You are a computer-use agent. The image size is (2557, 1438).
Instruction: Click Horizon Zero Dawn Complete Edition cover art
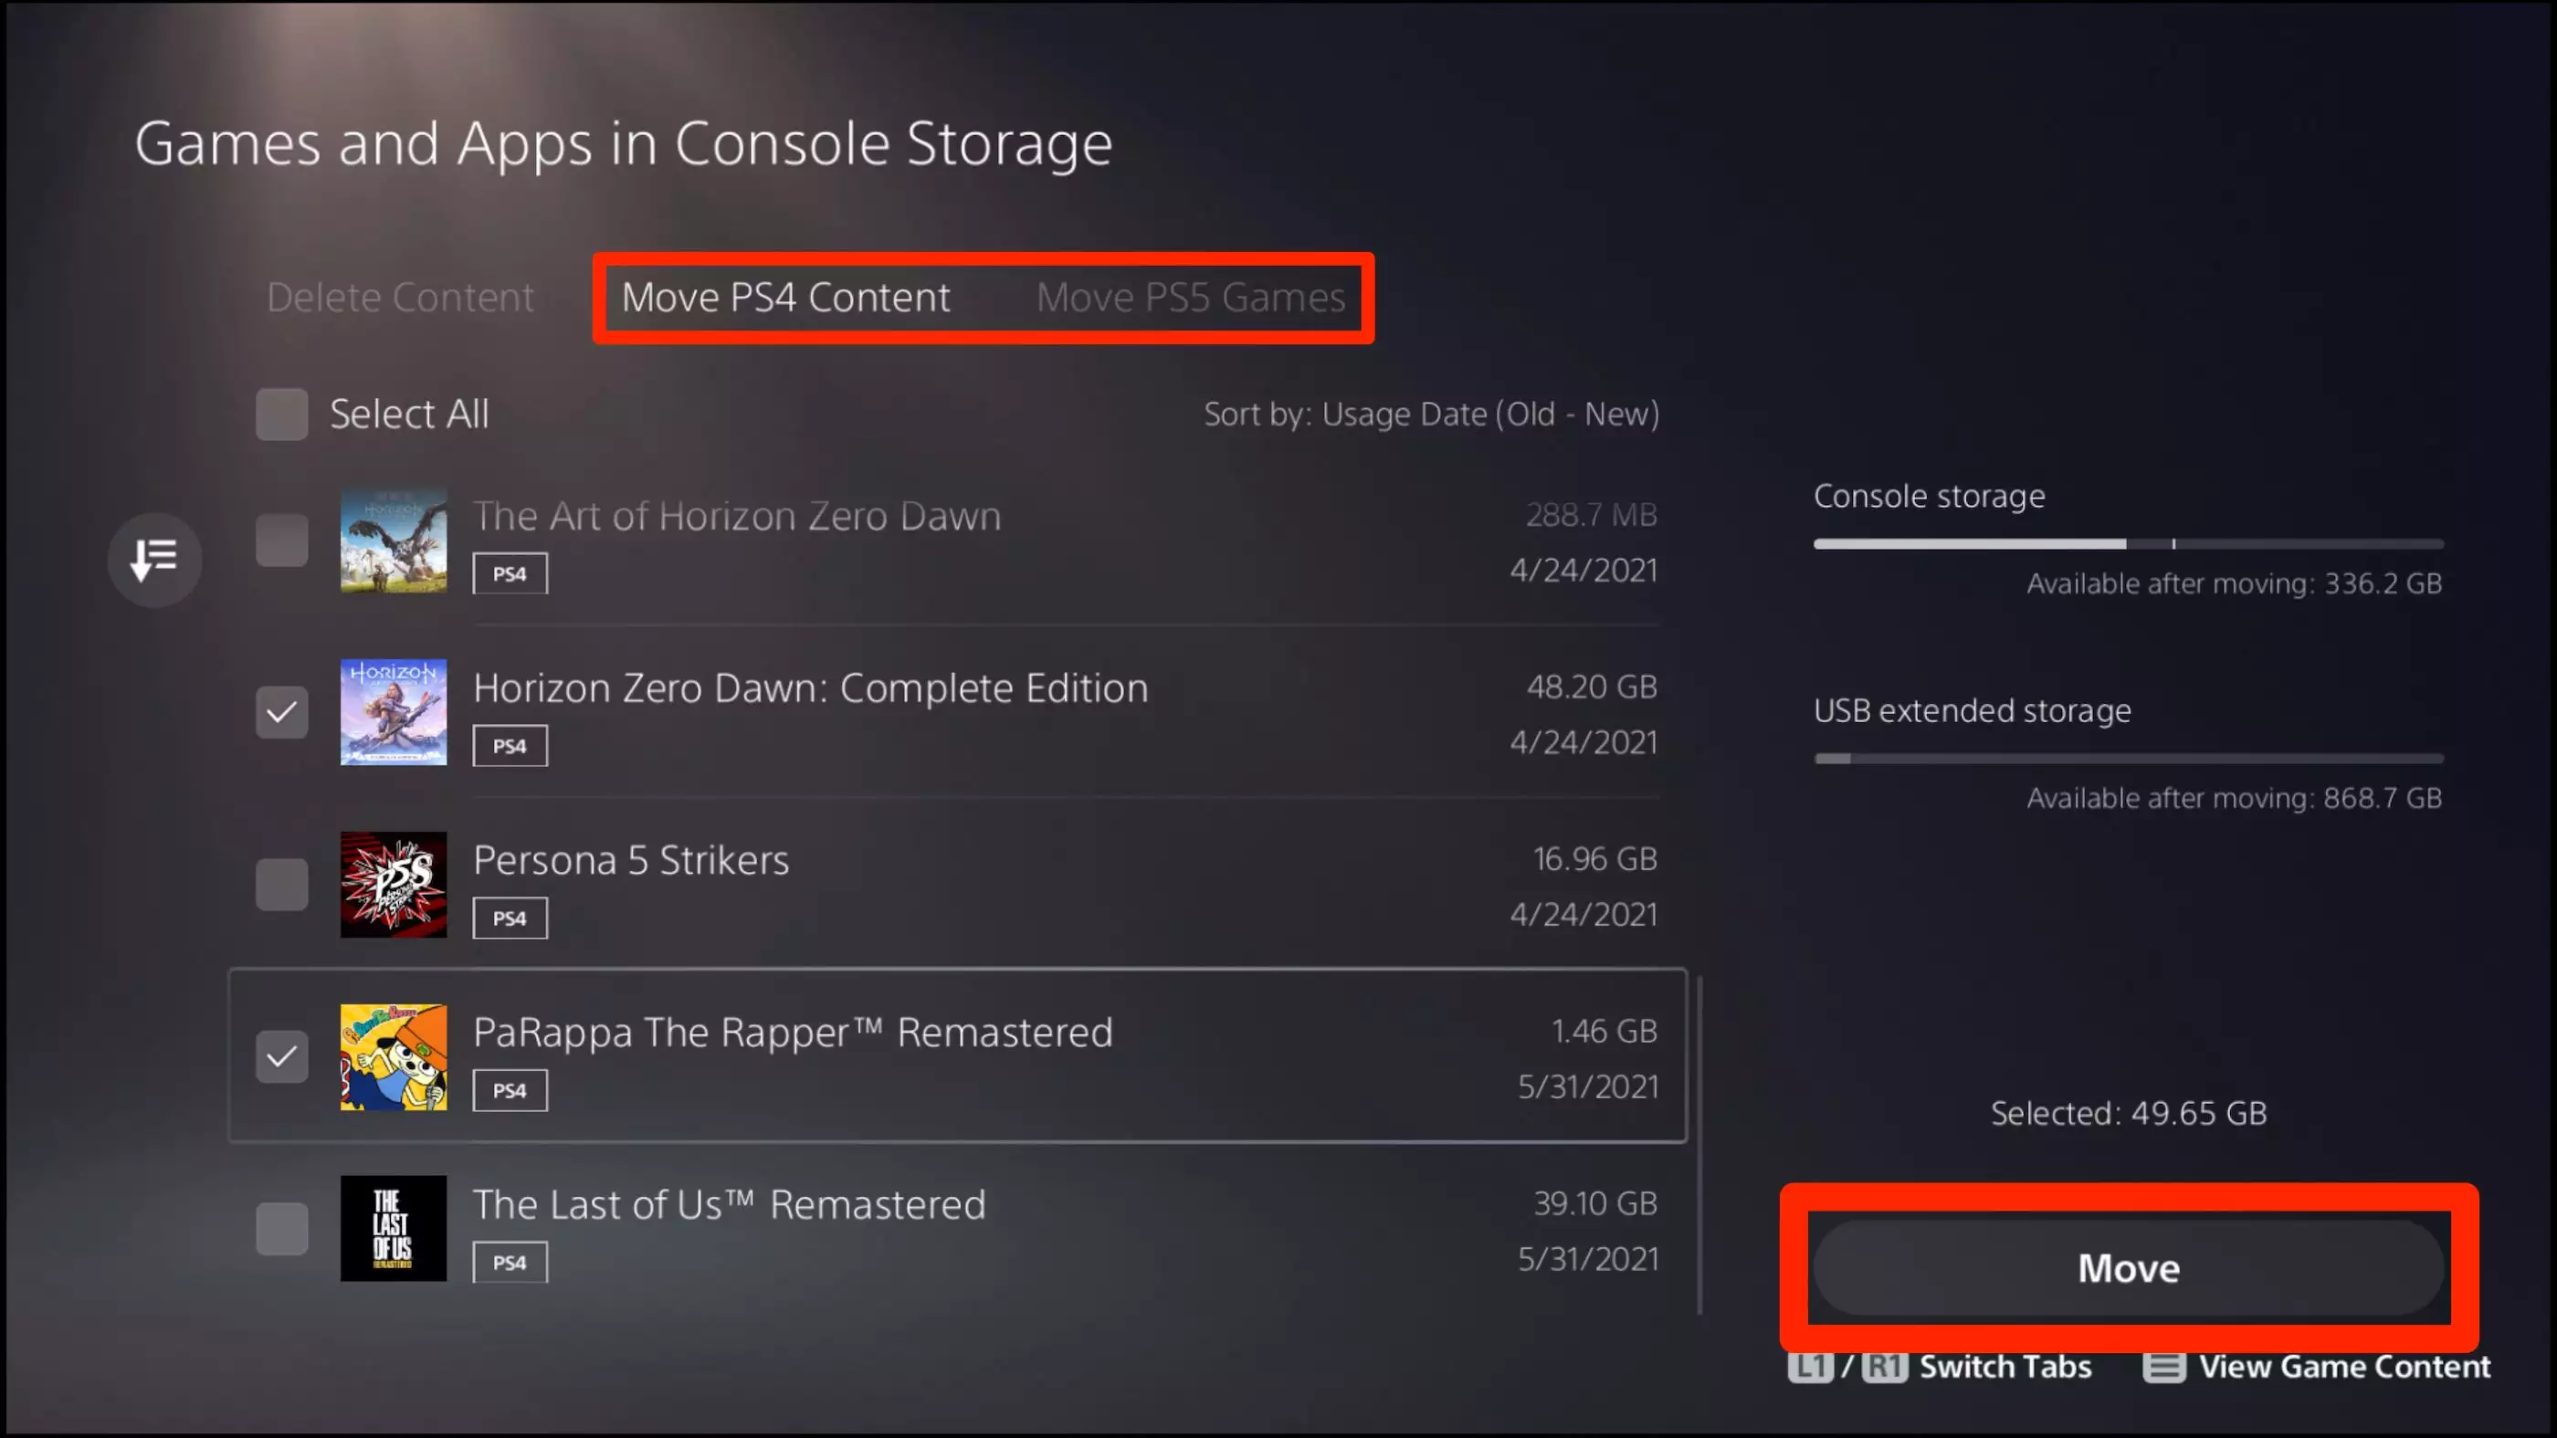point(393,711)
